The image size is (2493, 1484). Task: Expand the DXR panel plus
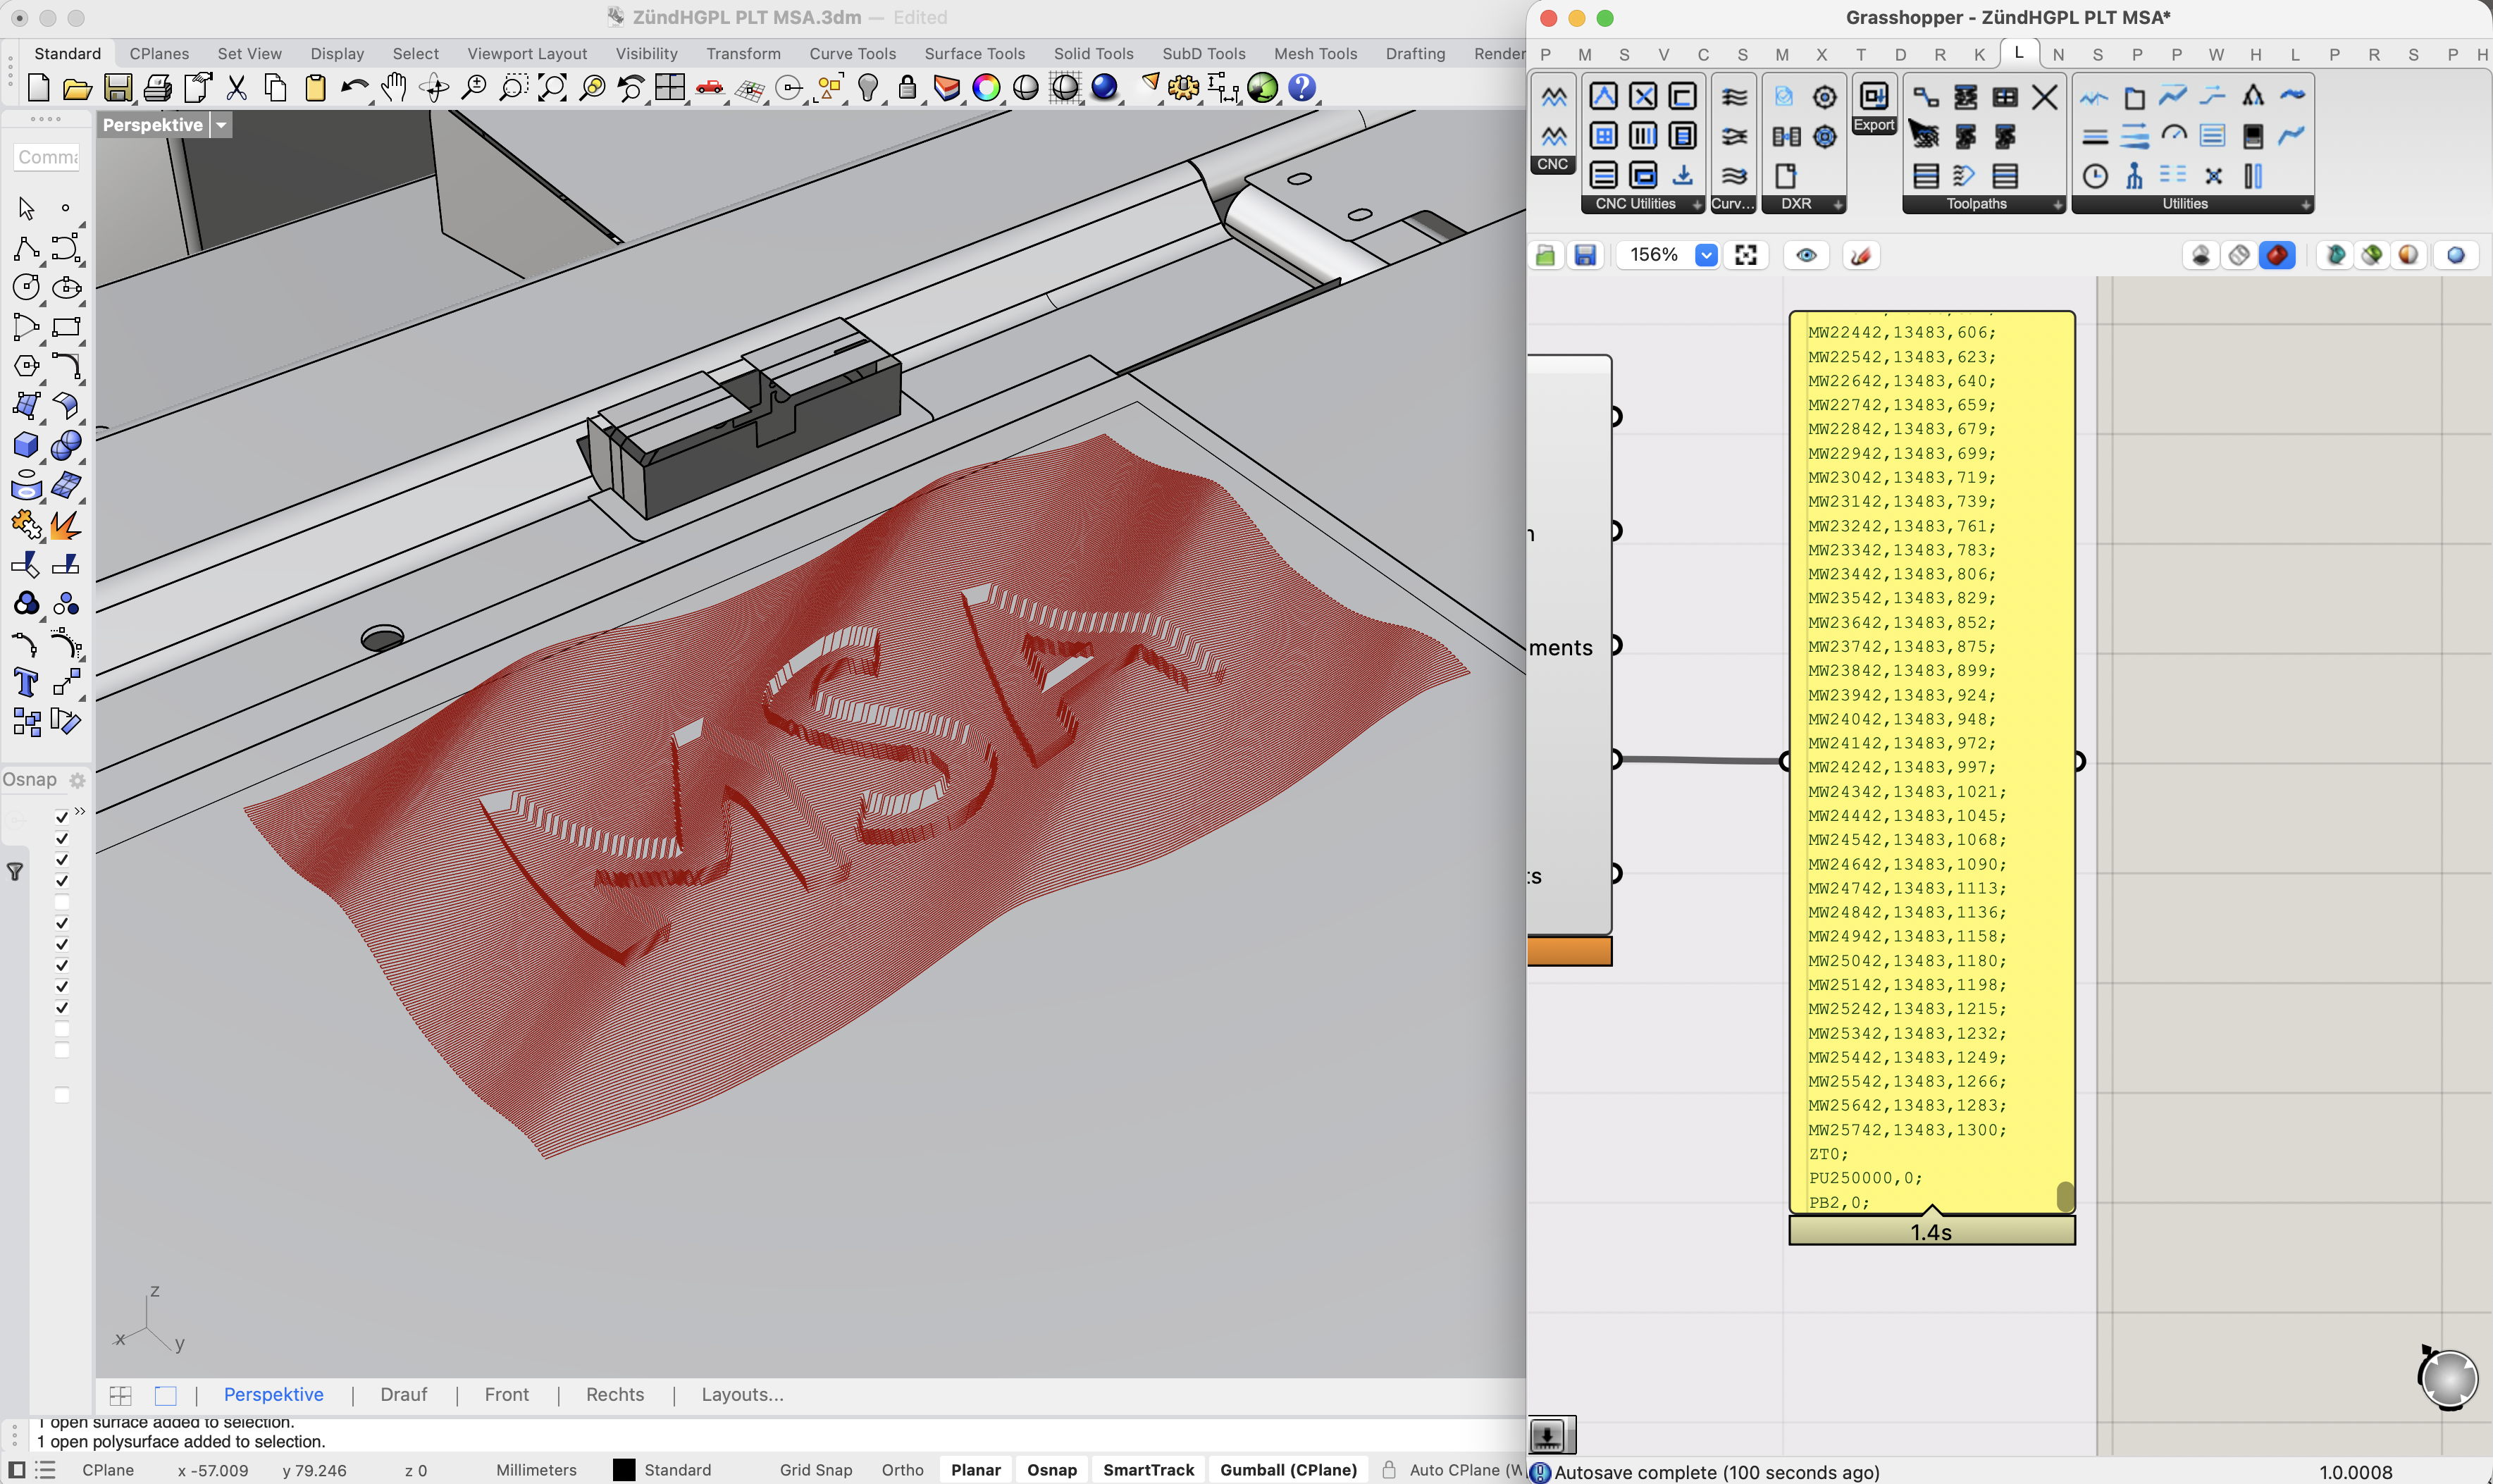tap(1837, 205)
